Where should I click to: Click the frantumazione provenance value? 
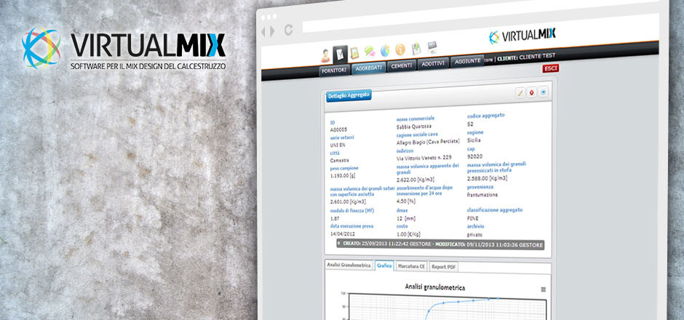[482, 195]
